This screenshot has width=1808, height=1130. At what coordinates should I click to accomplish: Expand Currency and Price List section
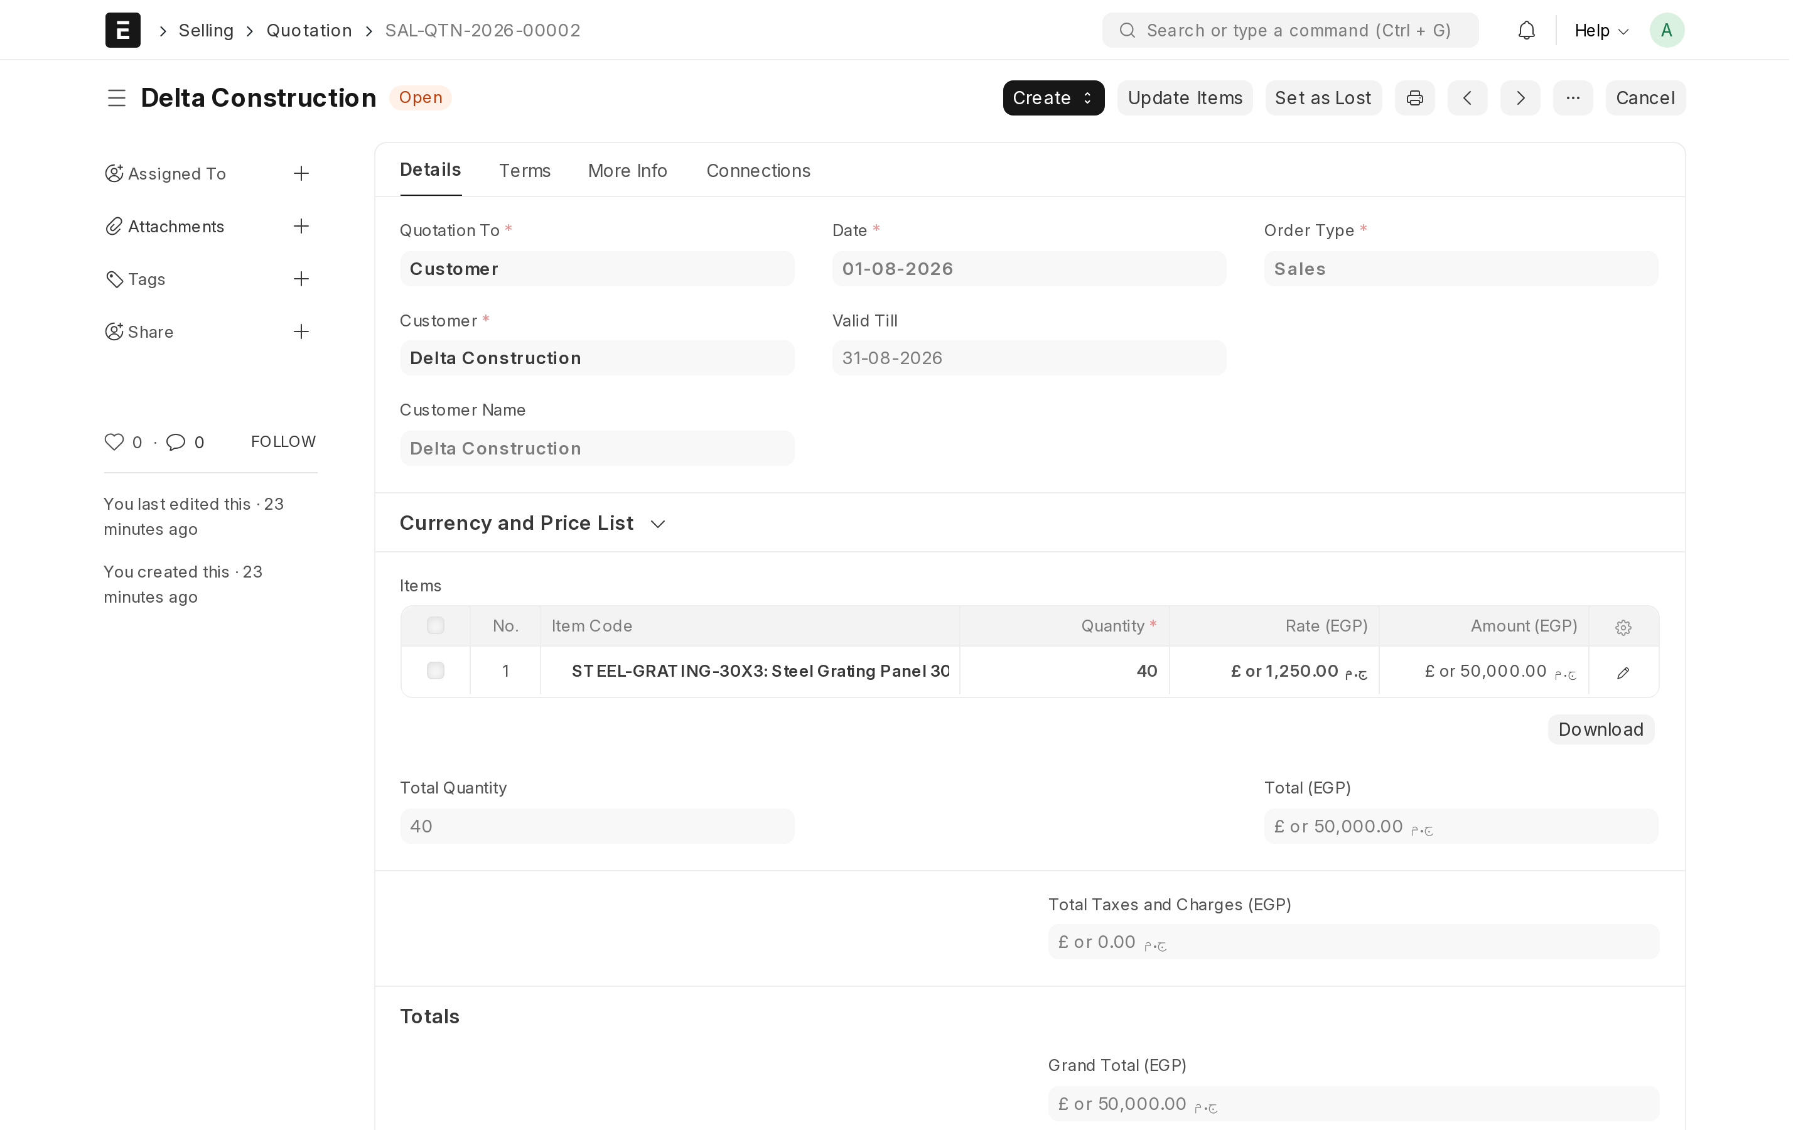click(x=533, y=523)
